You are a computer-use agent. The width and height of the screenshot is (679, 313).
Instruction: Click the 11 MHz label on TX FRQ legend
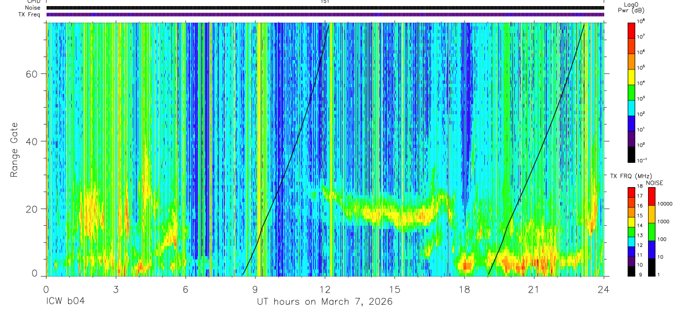(640, 255)
